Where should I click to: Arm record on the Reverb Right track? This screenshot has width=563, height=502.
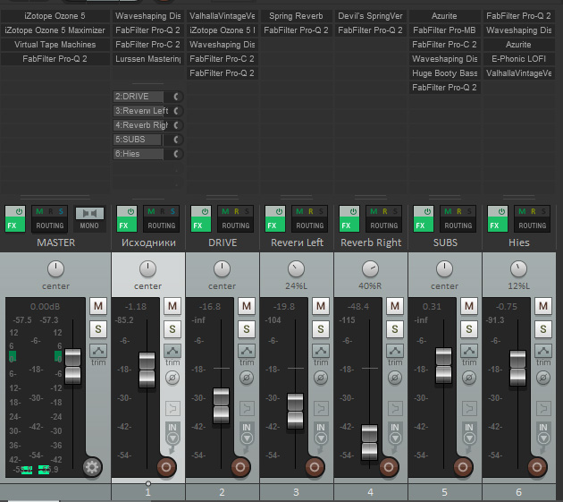[389, 467]
